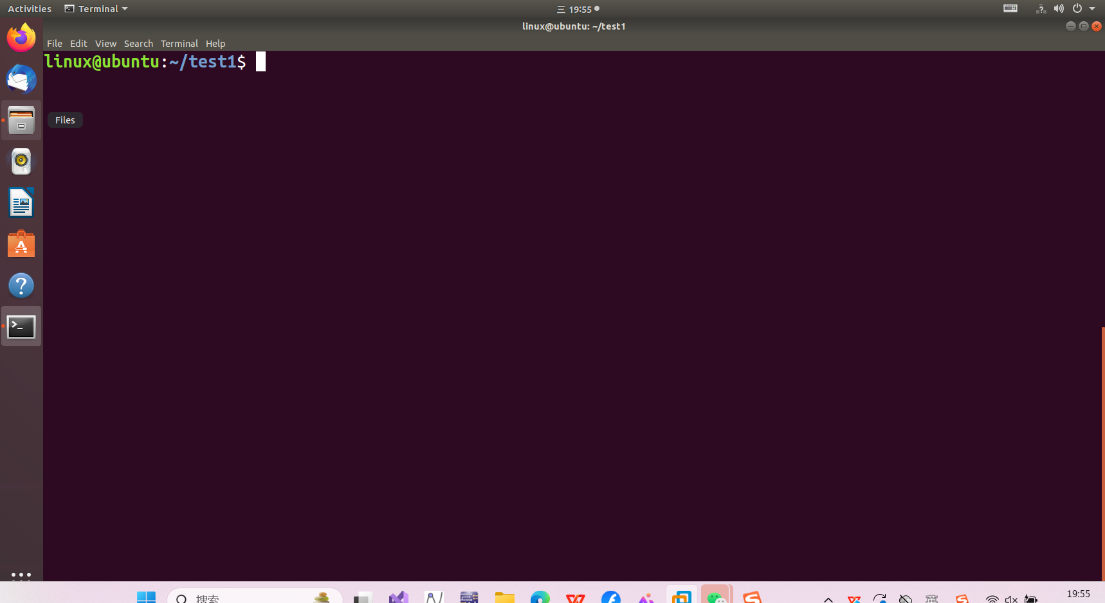Open Microsoft Edge from the Windows taskbar
The image size is (1105, 603).
tap(540, 597)
